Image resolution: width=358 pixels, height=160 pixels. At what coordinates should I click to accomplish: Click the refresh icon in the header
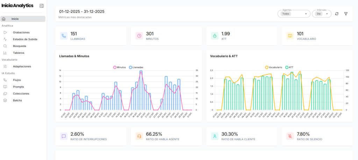point(337,14)
